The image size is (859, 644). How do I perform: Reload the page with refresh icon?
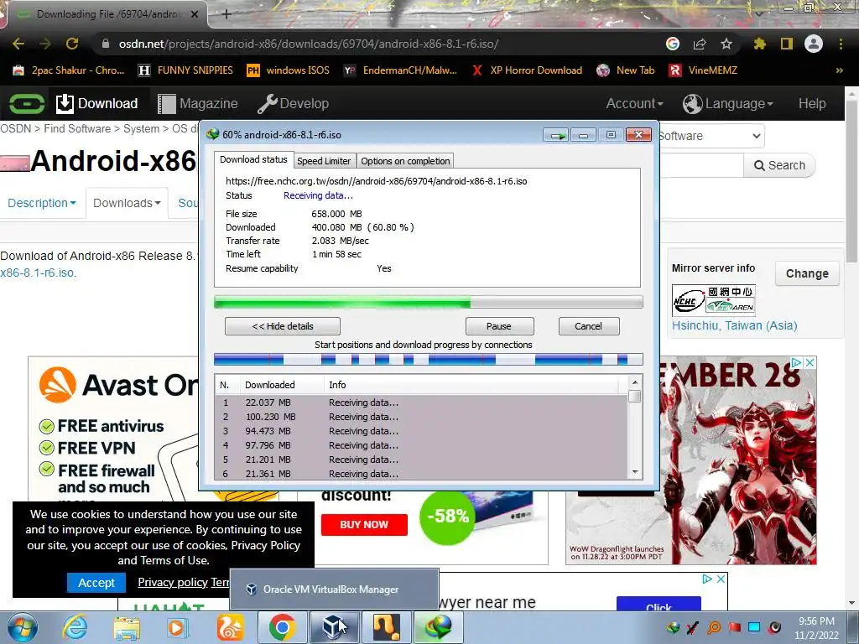click(x=72, y=44)
